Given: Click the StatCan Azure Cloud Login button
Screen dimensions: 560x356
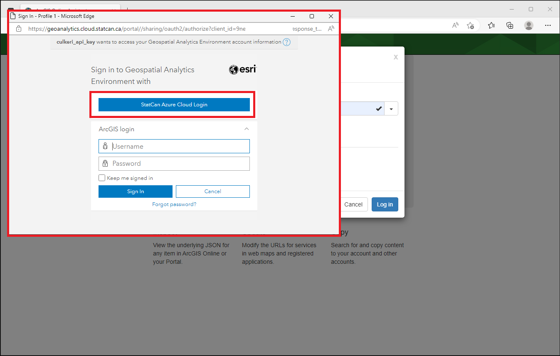Looking at the screenshot, I should [174, 105].
